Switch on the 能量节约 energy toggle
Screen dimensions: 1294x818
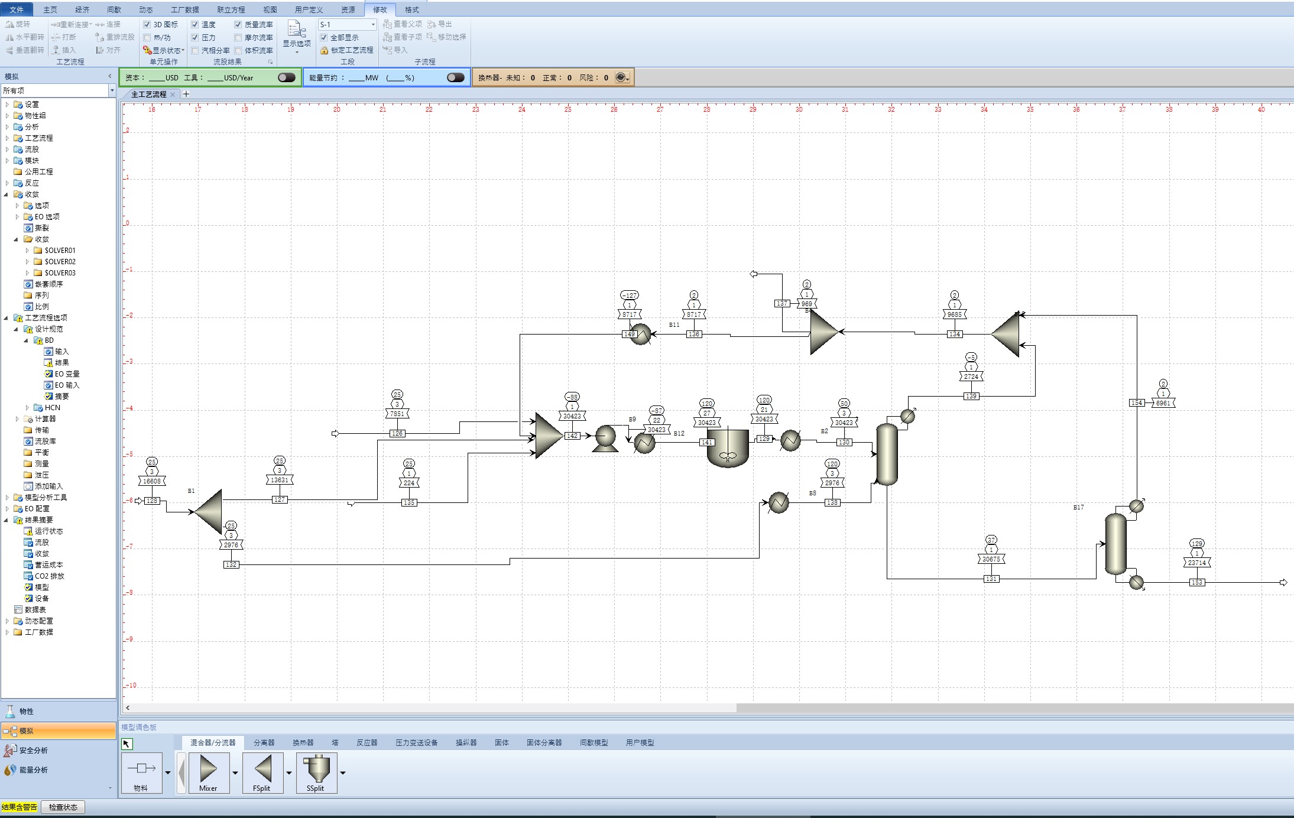[x=456, y=77]
